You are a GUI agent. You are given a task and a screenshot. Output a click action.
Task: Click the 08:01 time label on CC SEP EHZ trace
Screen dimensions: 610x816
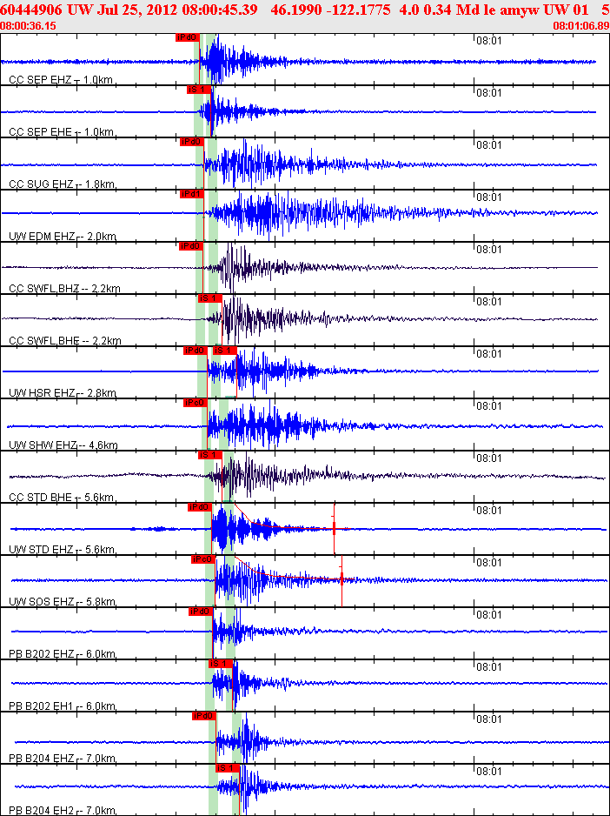(x=489, y=41)
